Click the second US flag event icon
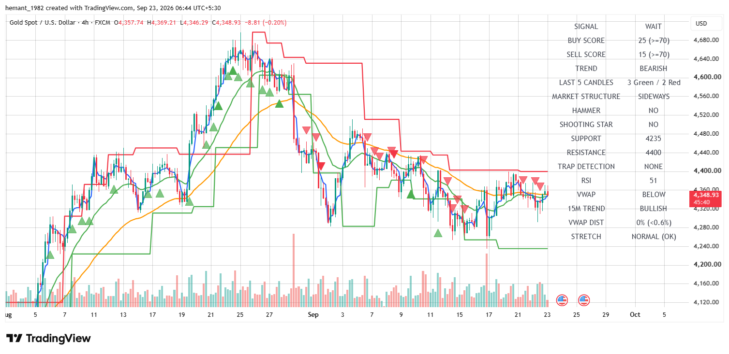 [x=584, y=300]
